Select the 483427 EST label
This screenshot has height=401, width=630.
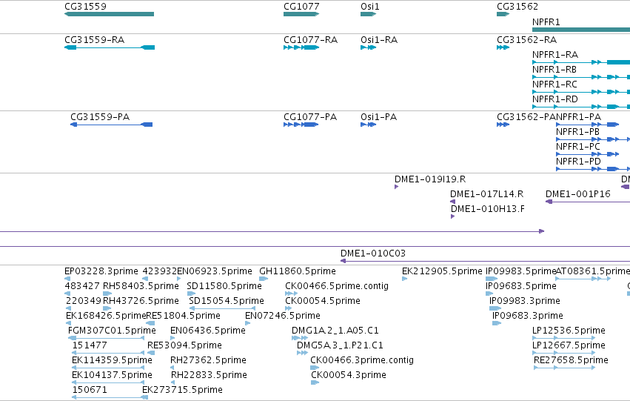coord(82,286)
